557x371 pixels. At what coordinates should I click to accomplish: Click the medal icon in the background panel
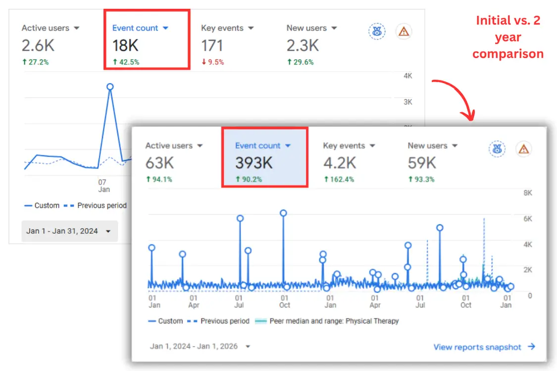pos(377,31)
